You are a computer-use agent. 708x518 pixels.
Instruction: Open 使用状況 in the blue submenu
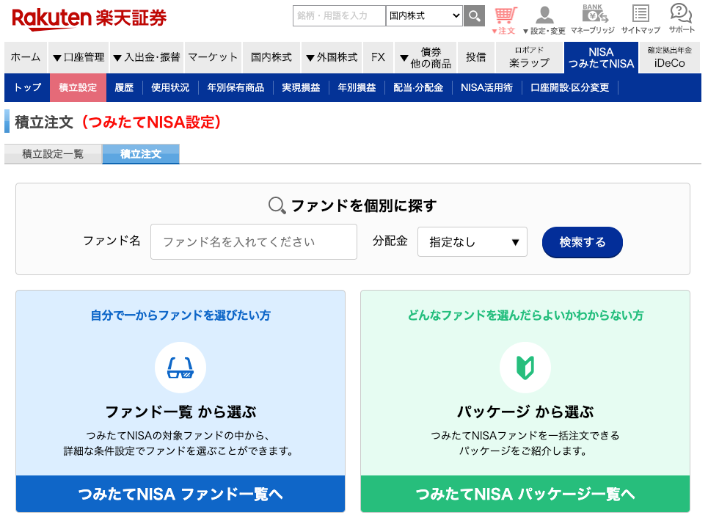tap(170, 87)
